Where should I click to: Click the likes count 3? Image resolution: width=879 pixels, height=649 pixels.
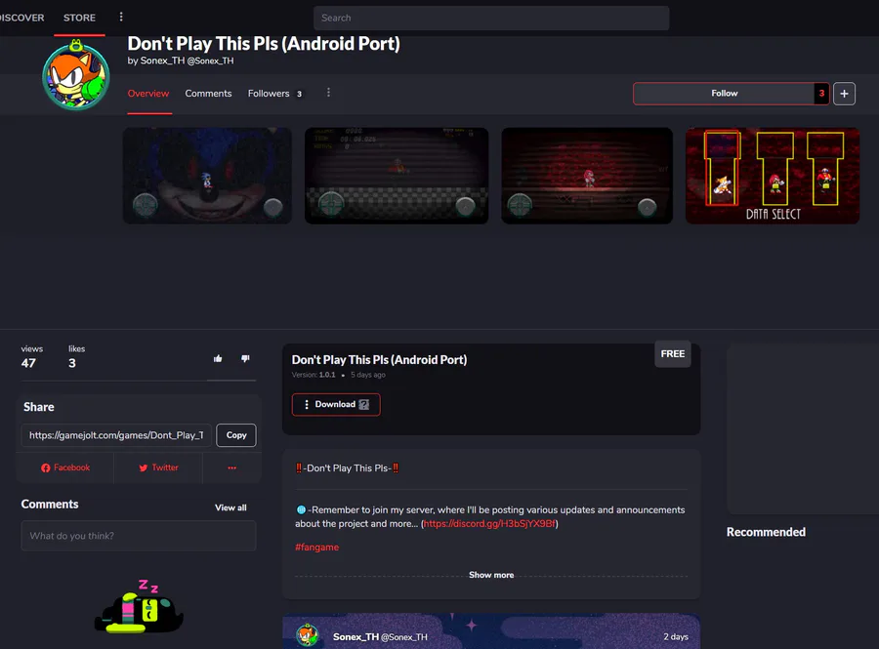(71, 363)
